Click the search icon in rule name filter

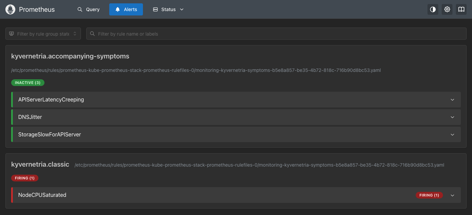(92, 34)
